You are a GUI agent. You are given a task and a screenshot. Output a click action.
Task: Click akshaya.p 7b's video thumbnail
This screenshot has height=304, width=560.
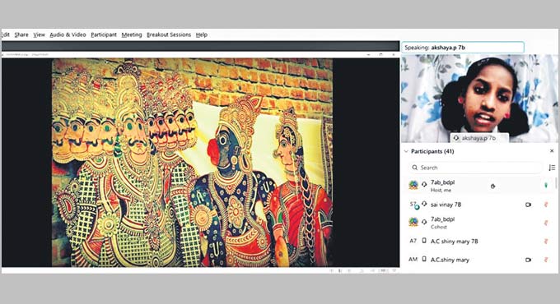pos(479,99)
